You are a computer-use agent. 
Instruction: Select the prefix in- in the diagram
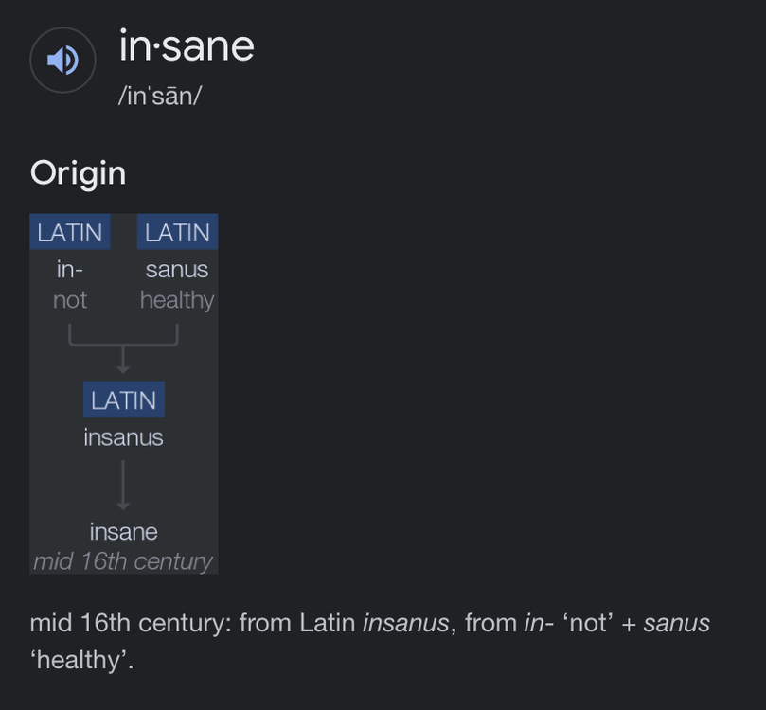70,270
